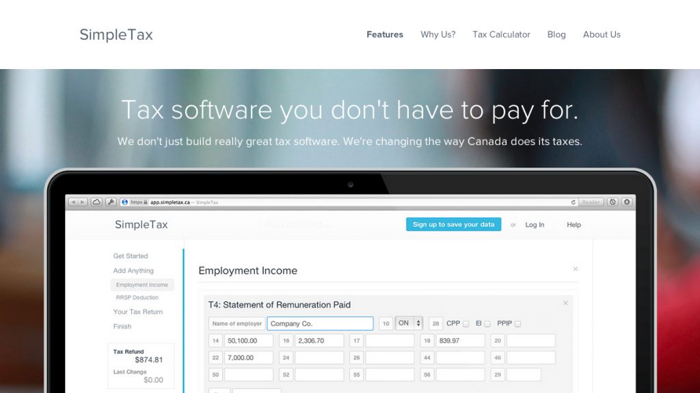
Task: Go to Tax Calculator in the navigation bar
Action: 501,34
